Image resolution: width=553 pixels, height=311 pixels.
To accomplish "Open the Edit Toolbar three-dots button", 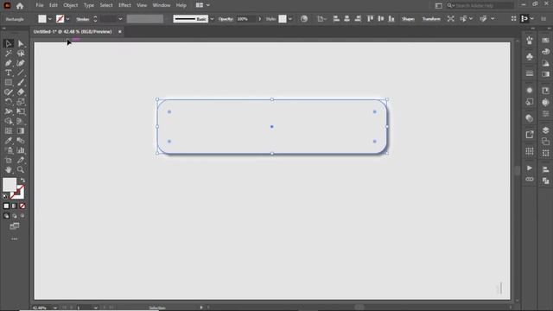I will pyautogui.click(x=15, y=239).
